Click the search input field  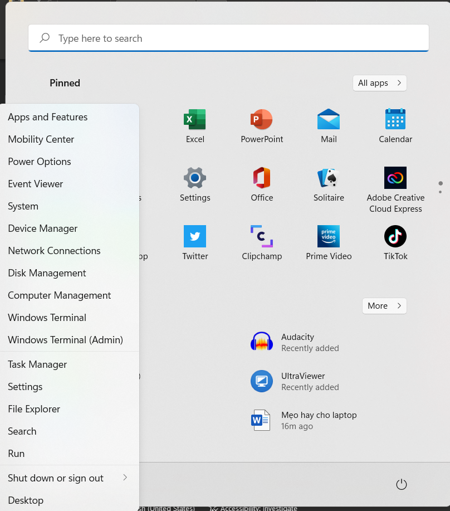point(228,38)
